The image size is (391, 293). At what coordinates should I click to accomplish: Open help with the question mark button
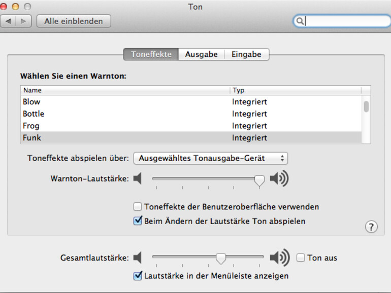pyautogui.click(x=371, y=227)
